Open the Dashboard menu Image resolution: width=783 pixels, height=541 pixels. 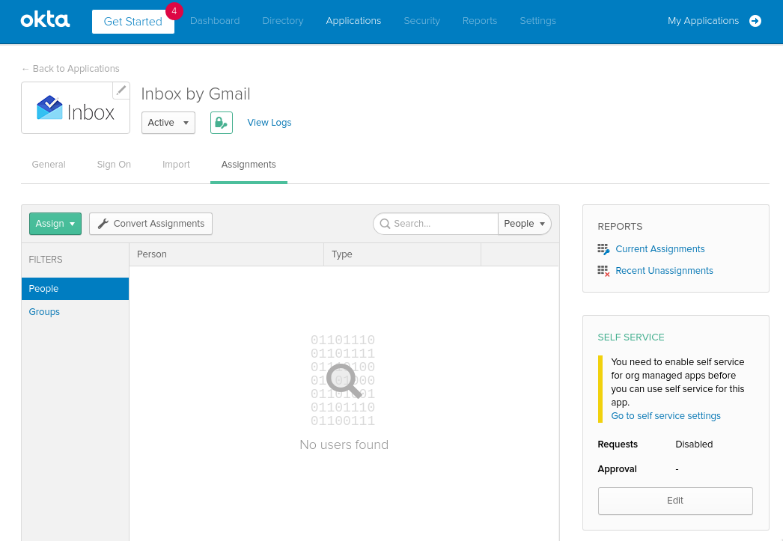click(x=215, y=21)
